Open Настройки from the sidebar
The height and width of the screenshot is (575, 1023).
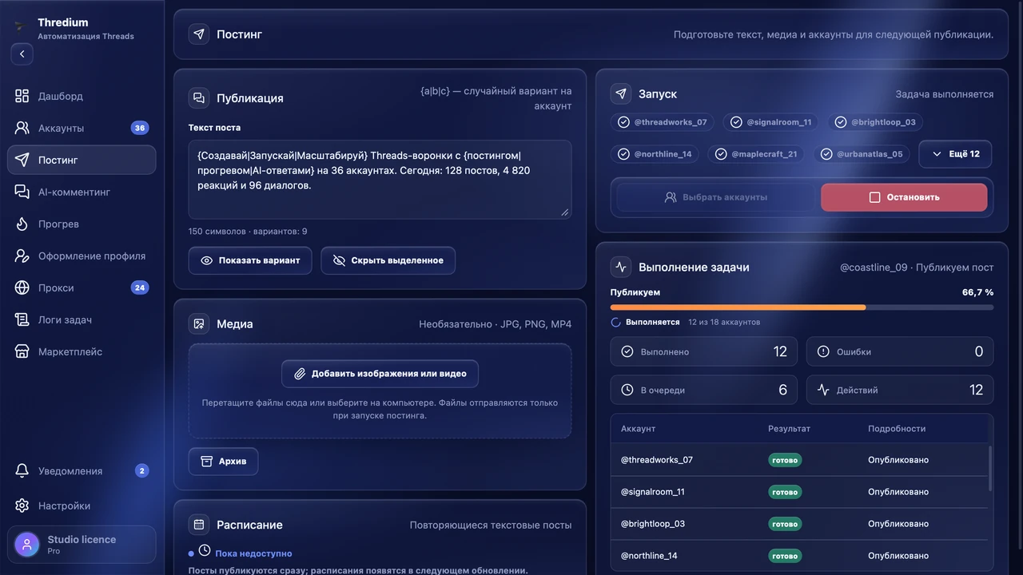(82, 506)
